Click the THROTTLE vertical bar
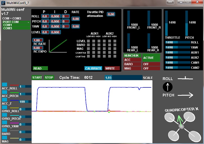Viewport: 204px width, 144px height. 166,23
